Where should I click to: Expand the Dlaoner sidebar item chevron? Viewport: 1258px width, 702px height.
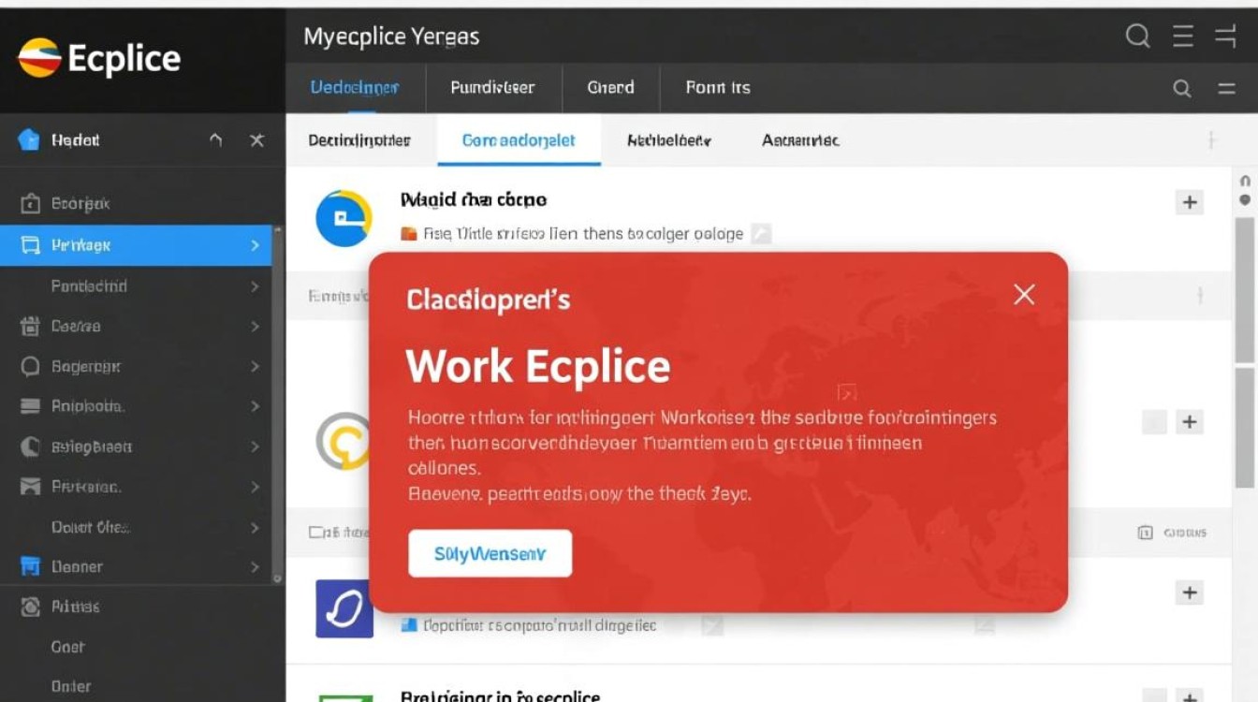[x=255, y=567]
